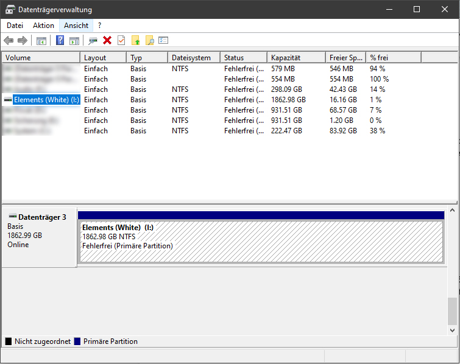This screenshot has width=460, height=364.
Task: Click drive icon beside Elements (White) row
Action: coord(8,100)
